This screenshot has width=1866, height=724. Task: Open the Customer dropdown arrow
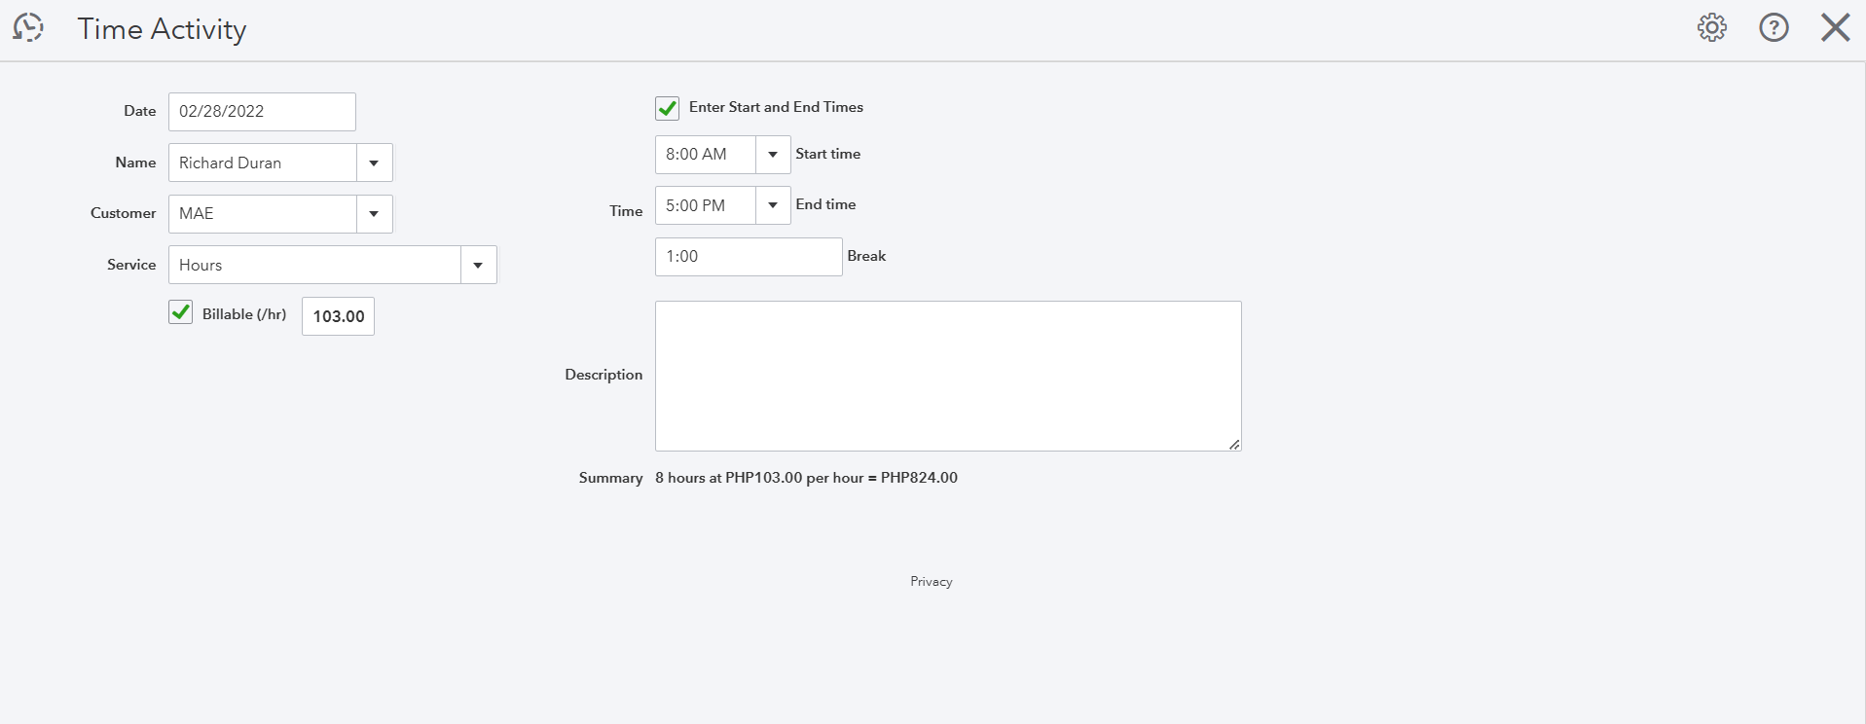374,214
